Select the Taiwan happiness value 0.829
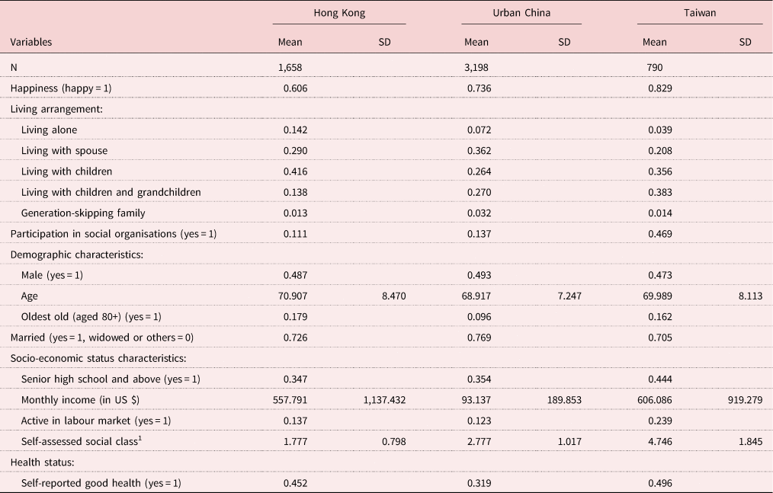The image size is (773, 493). click(x=659, y=88)
